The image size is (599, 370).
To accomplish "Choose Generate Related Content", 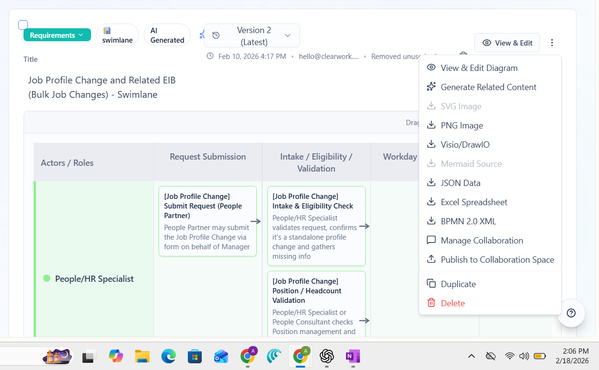I will pyautogui.click(x=490, y=87).
